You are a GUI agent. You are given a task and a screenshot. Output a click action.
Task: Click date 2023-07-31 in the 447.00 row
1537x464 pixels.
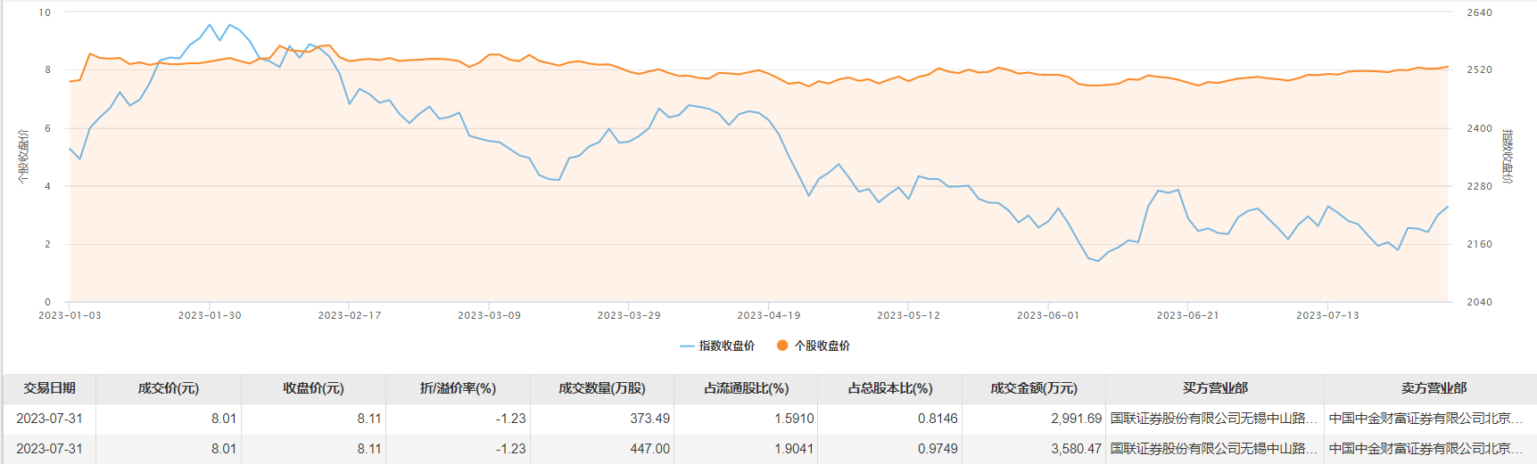click(x=49, y=449)
